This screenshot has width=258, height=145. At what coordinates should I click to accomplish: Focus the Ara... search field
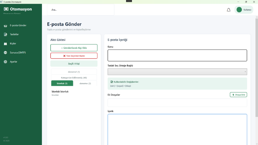[x=80, y=10]
